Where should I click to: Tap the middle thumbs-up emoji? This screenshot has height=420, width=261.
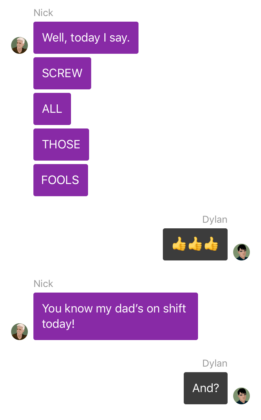pos(195,244)
